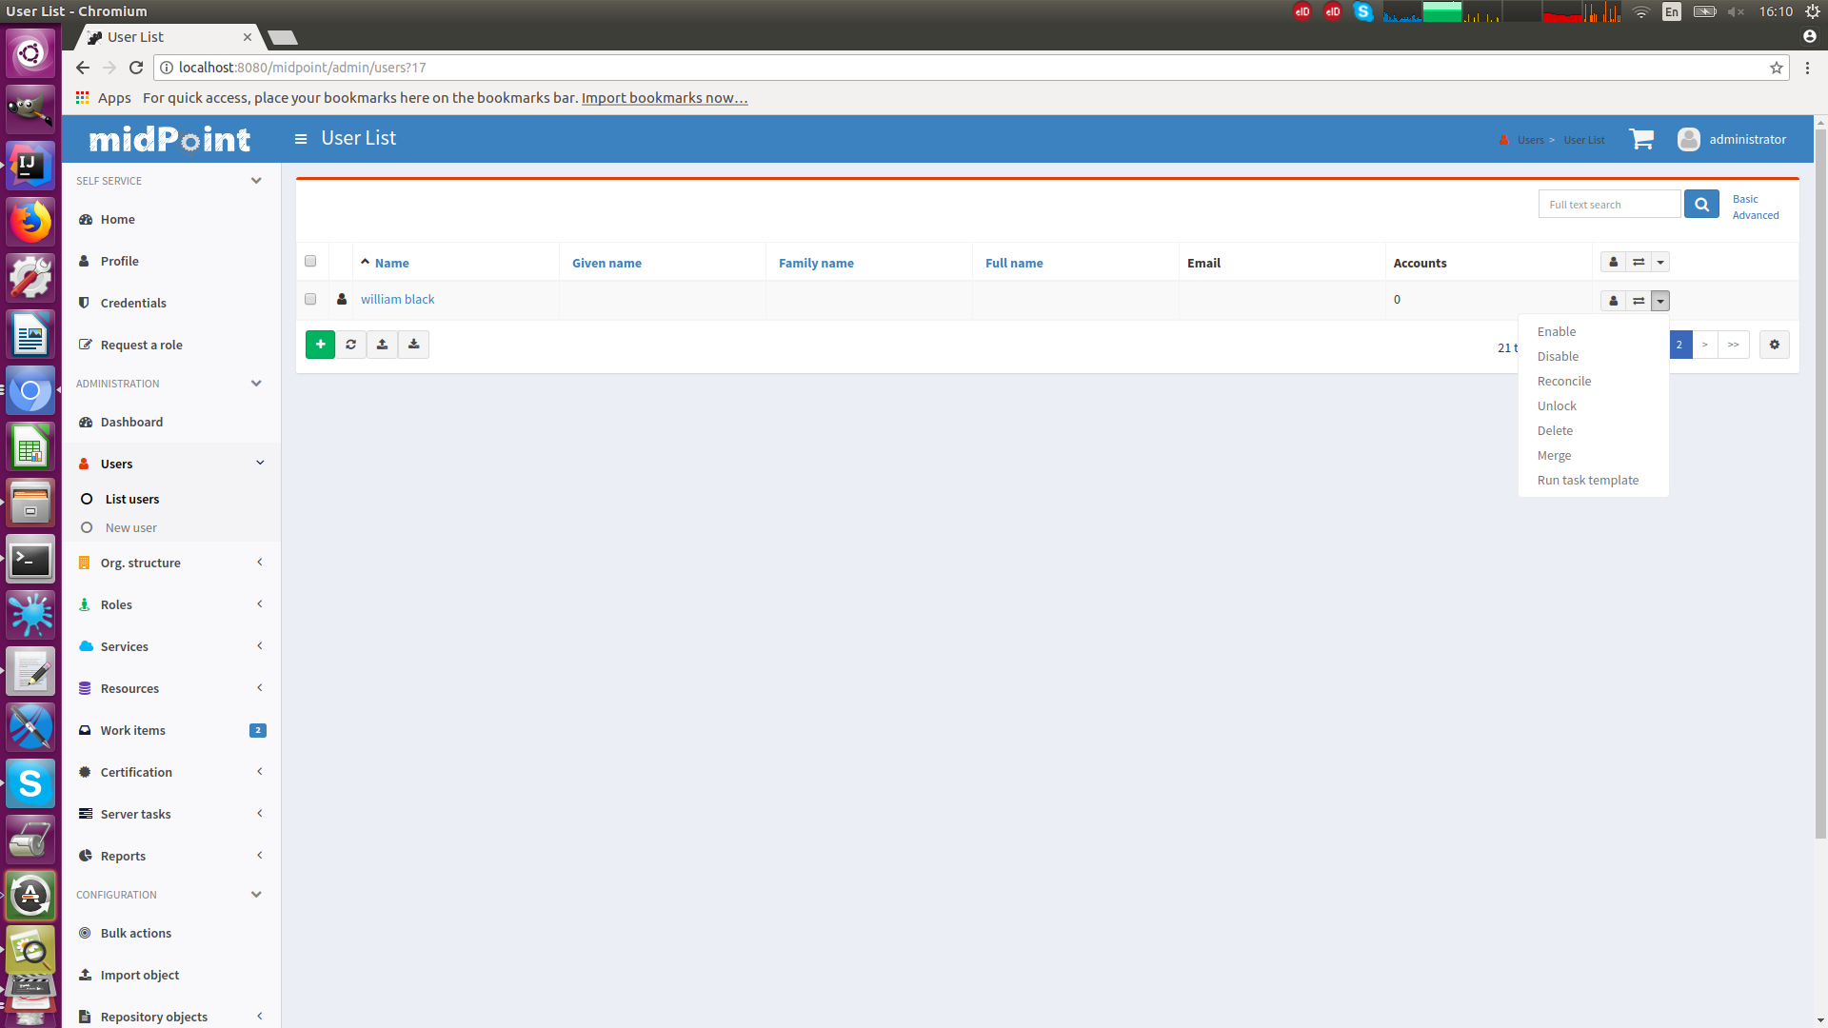Click the Full text search input field
This screenshot has width=1828, height=1028.
1609,204
